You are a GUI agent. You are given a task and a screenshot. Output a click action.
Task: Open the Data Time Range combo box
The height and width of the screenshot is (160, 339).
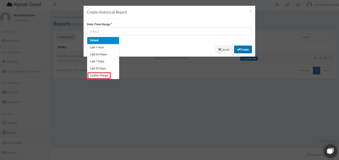pos(169,32)
